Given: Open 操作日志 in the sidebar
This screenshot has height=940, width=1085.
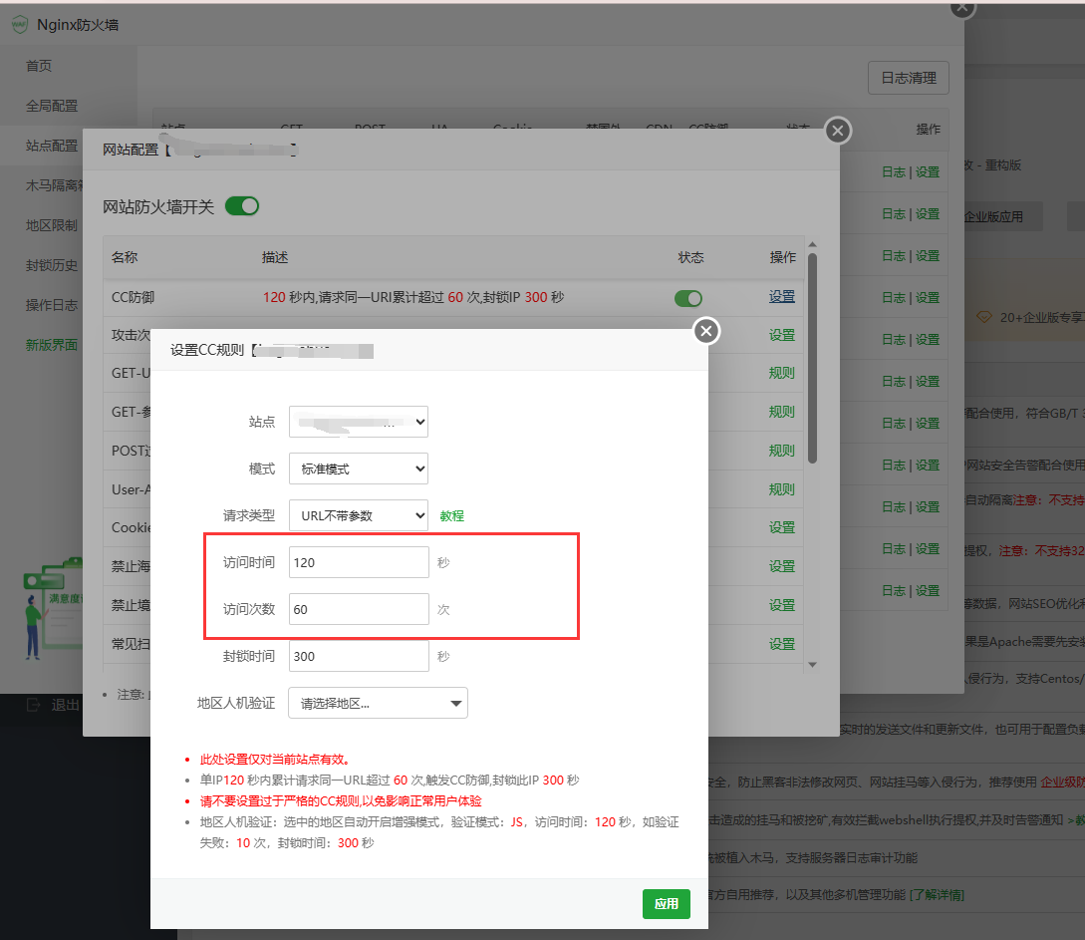Looking at the screenshot, I should [x=52, y=305].
